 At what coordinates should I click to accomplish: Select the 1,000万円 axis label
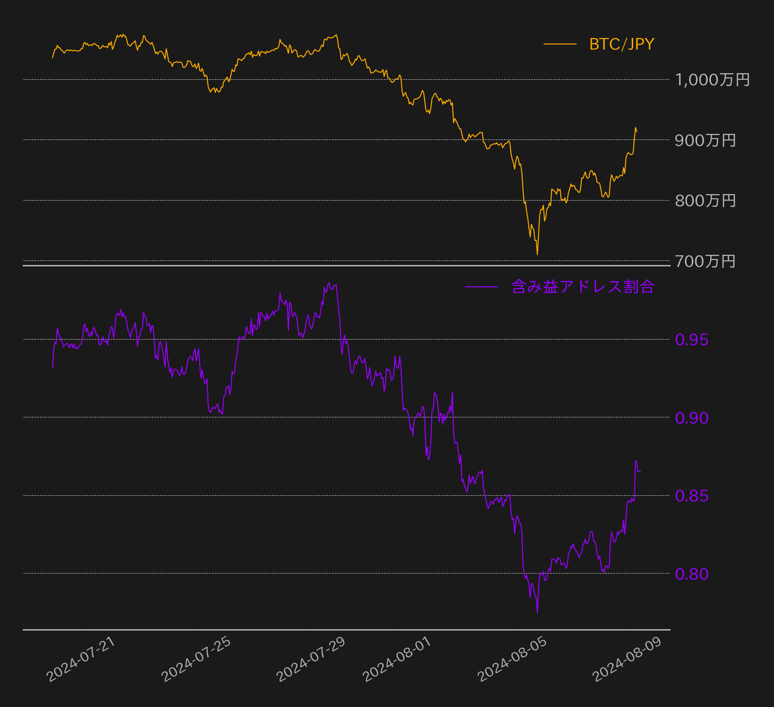click(712, 80)
